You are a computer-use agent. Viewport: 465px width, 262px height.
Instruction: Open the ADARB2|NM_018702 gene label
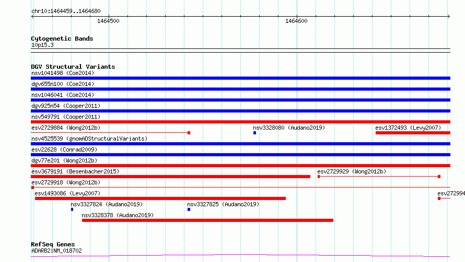(56, 251)
